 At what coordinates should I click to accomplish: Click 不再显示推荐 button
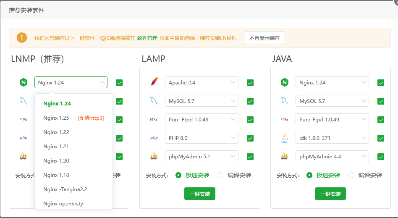click(x=264, y=38)
